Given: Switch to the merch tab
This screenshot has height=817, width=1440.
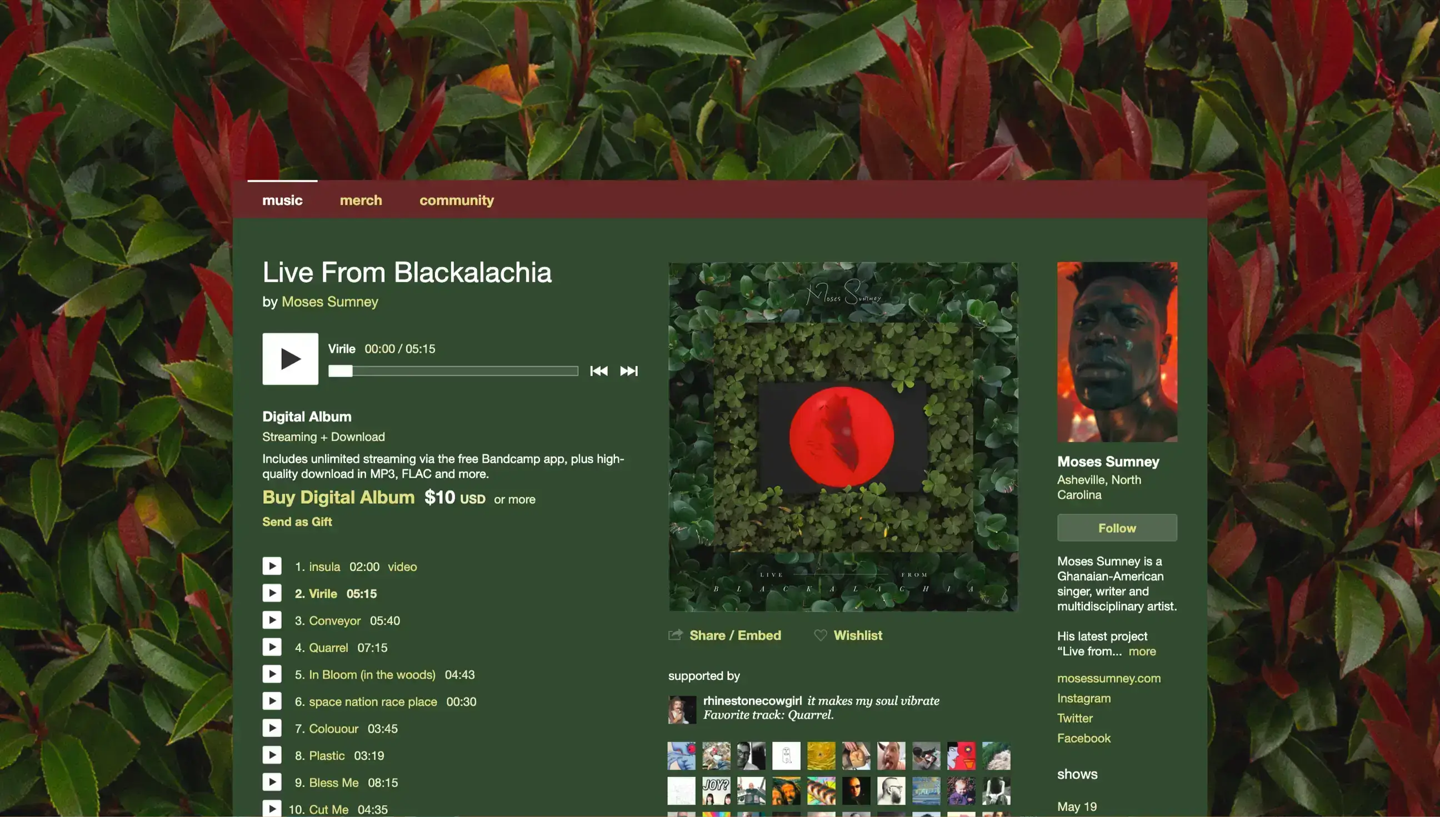Looking at the screenshot, I should pos(361,201).
